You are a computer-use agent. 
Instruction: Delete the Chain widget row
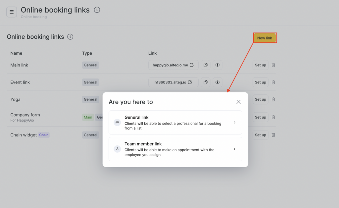pos(273,135)
